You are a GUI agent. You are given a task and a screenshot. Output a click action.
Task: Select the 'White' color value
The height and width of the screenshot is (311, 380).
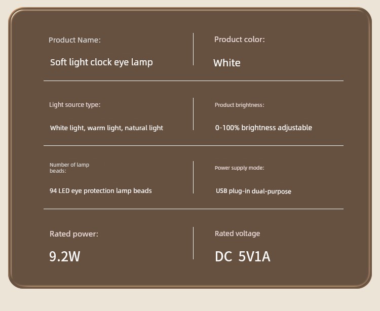pyautogui.click(x=227, y=63)
